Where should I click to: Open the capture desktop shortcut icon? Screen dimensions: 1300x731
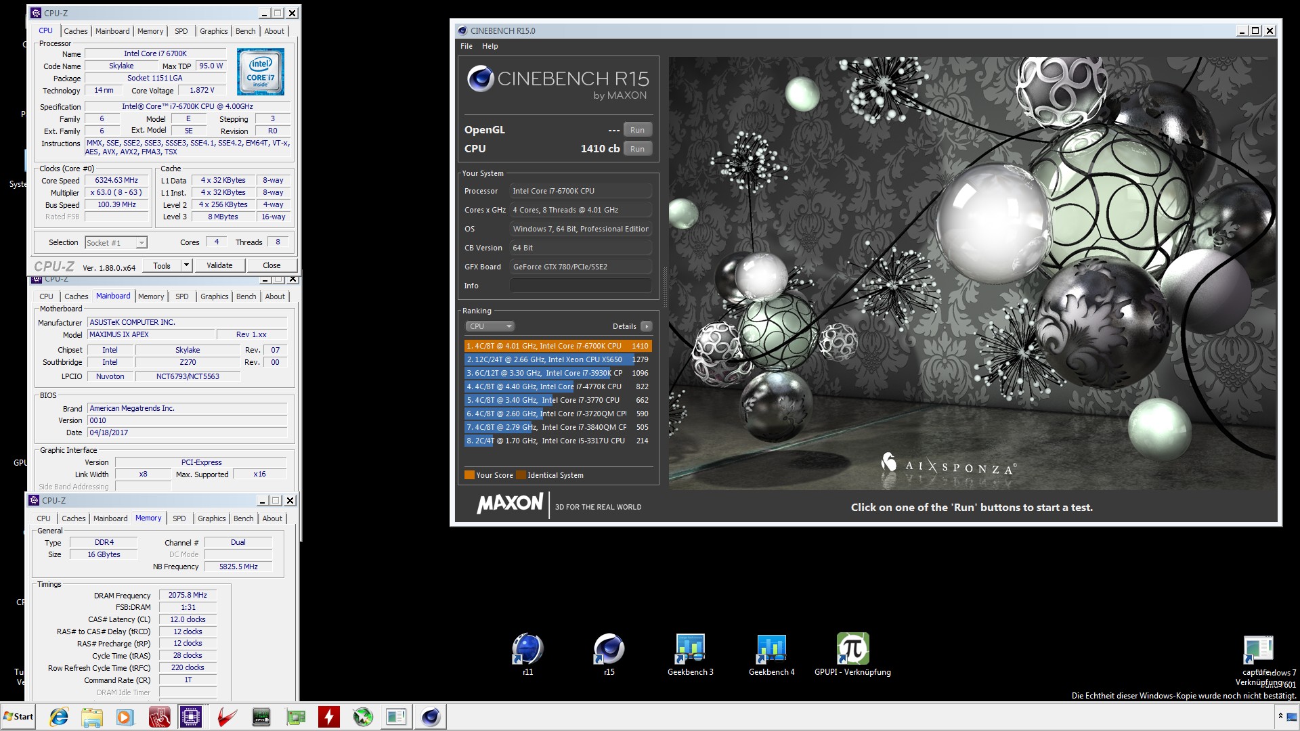click(1258, 650)
